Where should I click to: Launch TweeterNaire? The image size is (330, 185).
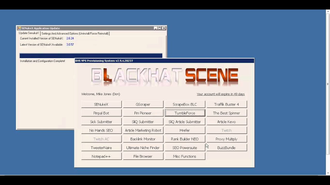[x=101, y=148]
